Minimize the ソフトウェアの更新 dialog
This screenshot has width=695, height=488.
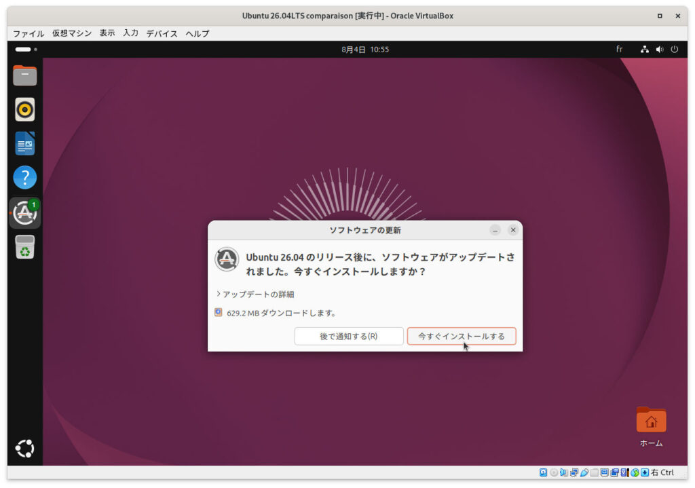click(495, 230)
